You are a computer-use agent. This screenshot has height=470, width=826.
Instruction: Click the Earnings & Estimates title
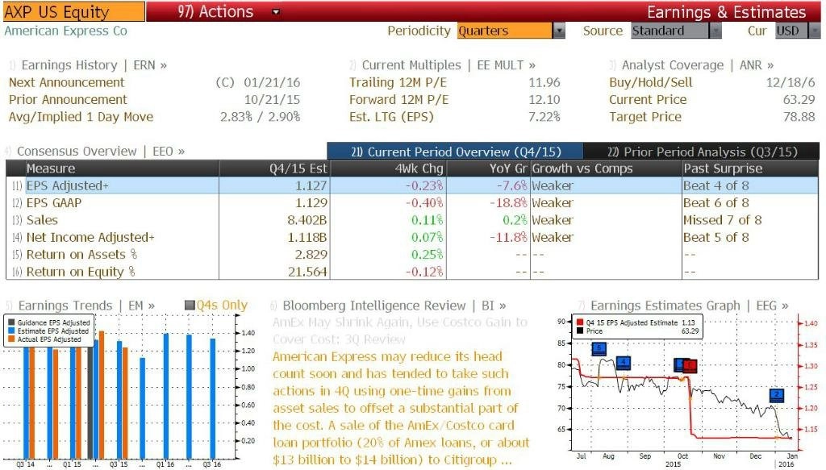727,11
